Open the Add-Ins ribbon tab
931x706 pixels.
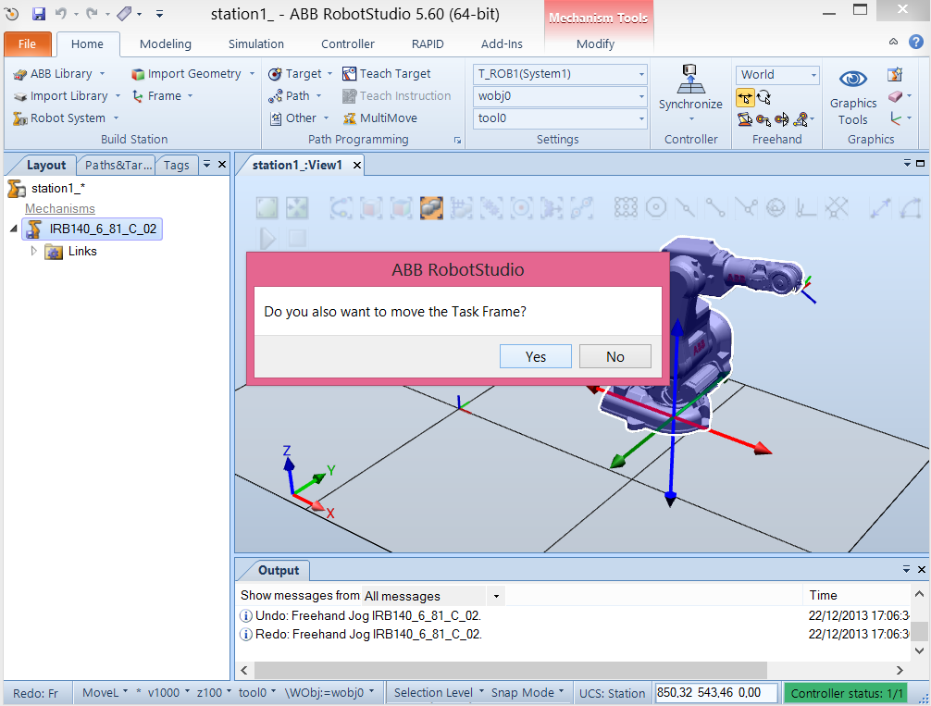tap(502, 43)
